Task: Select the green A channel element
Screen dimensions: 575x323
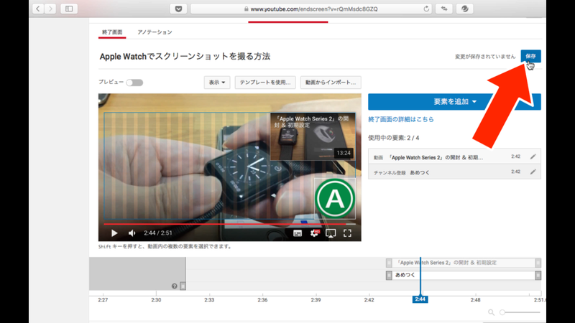Action: click(335, 199)
